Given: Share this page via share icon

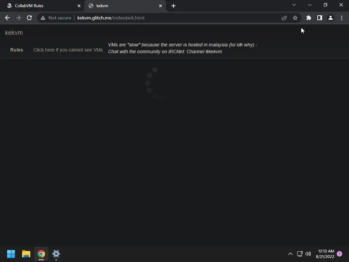Looking at the screenshot, I should (284, 18).
